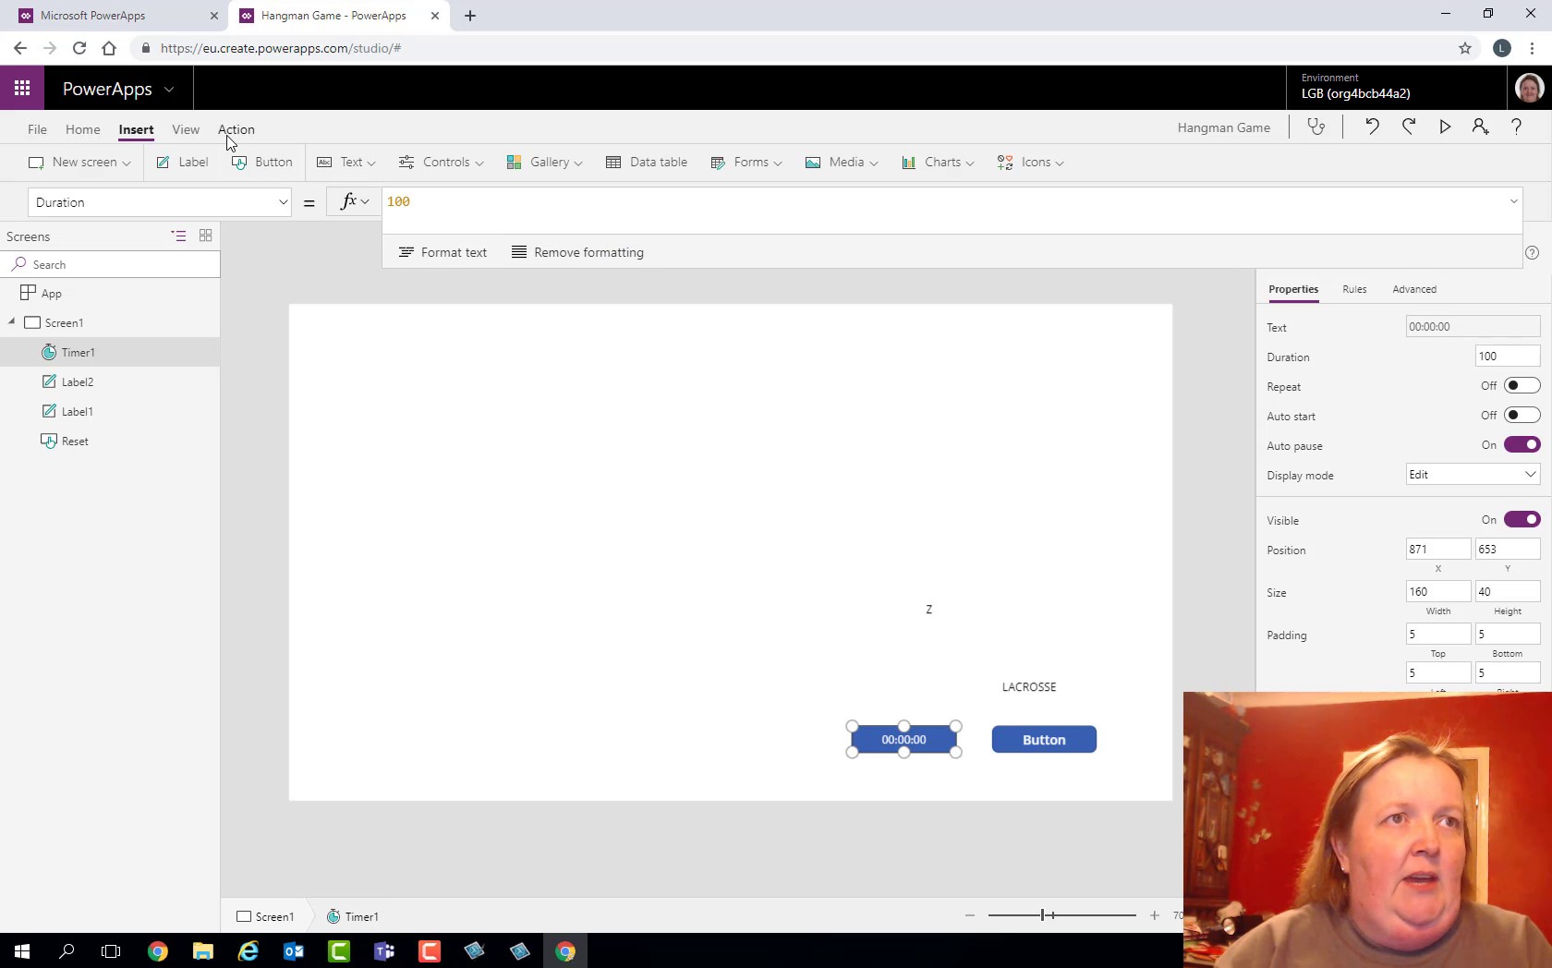1552x968 pixels.
Task: Open the App checker stethoscope icon
Action: [1316, 127]
